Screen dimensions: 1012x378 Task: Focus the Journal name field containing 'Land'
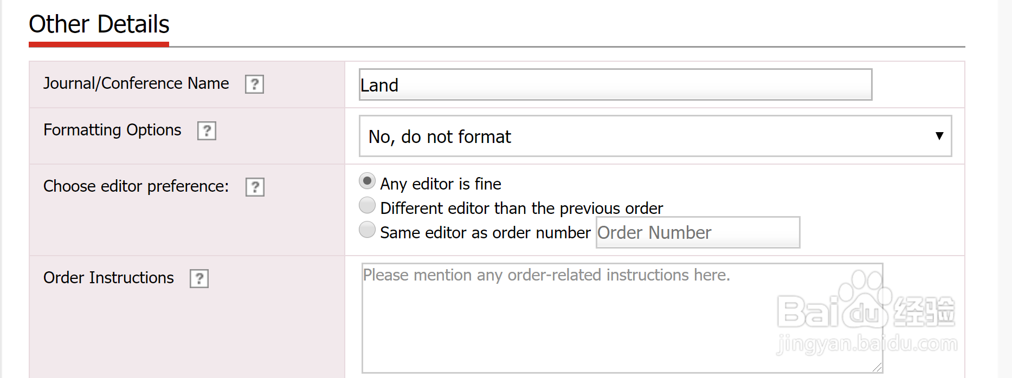(x=615, y=85)
